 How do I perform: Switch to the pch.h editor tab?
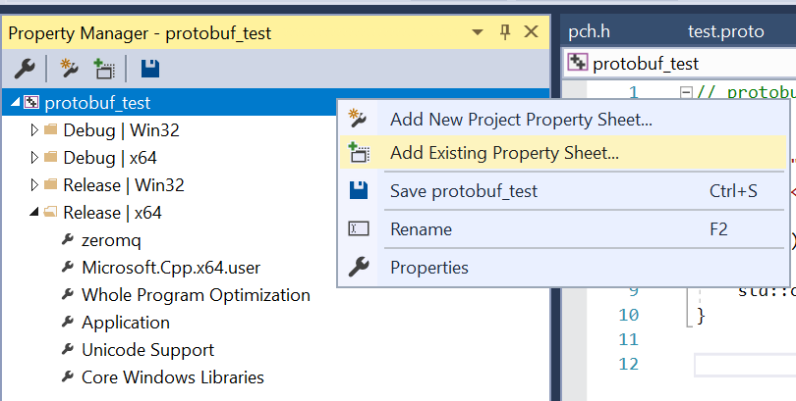coord(590,31)
